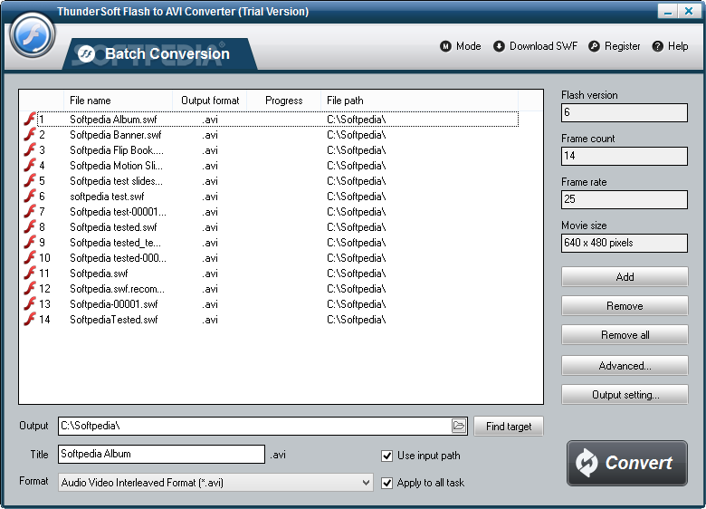Click the Remove all button

[x=625, y=335]
